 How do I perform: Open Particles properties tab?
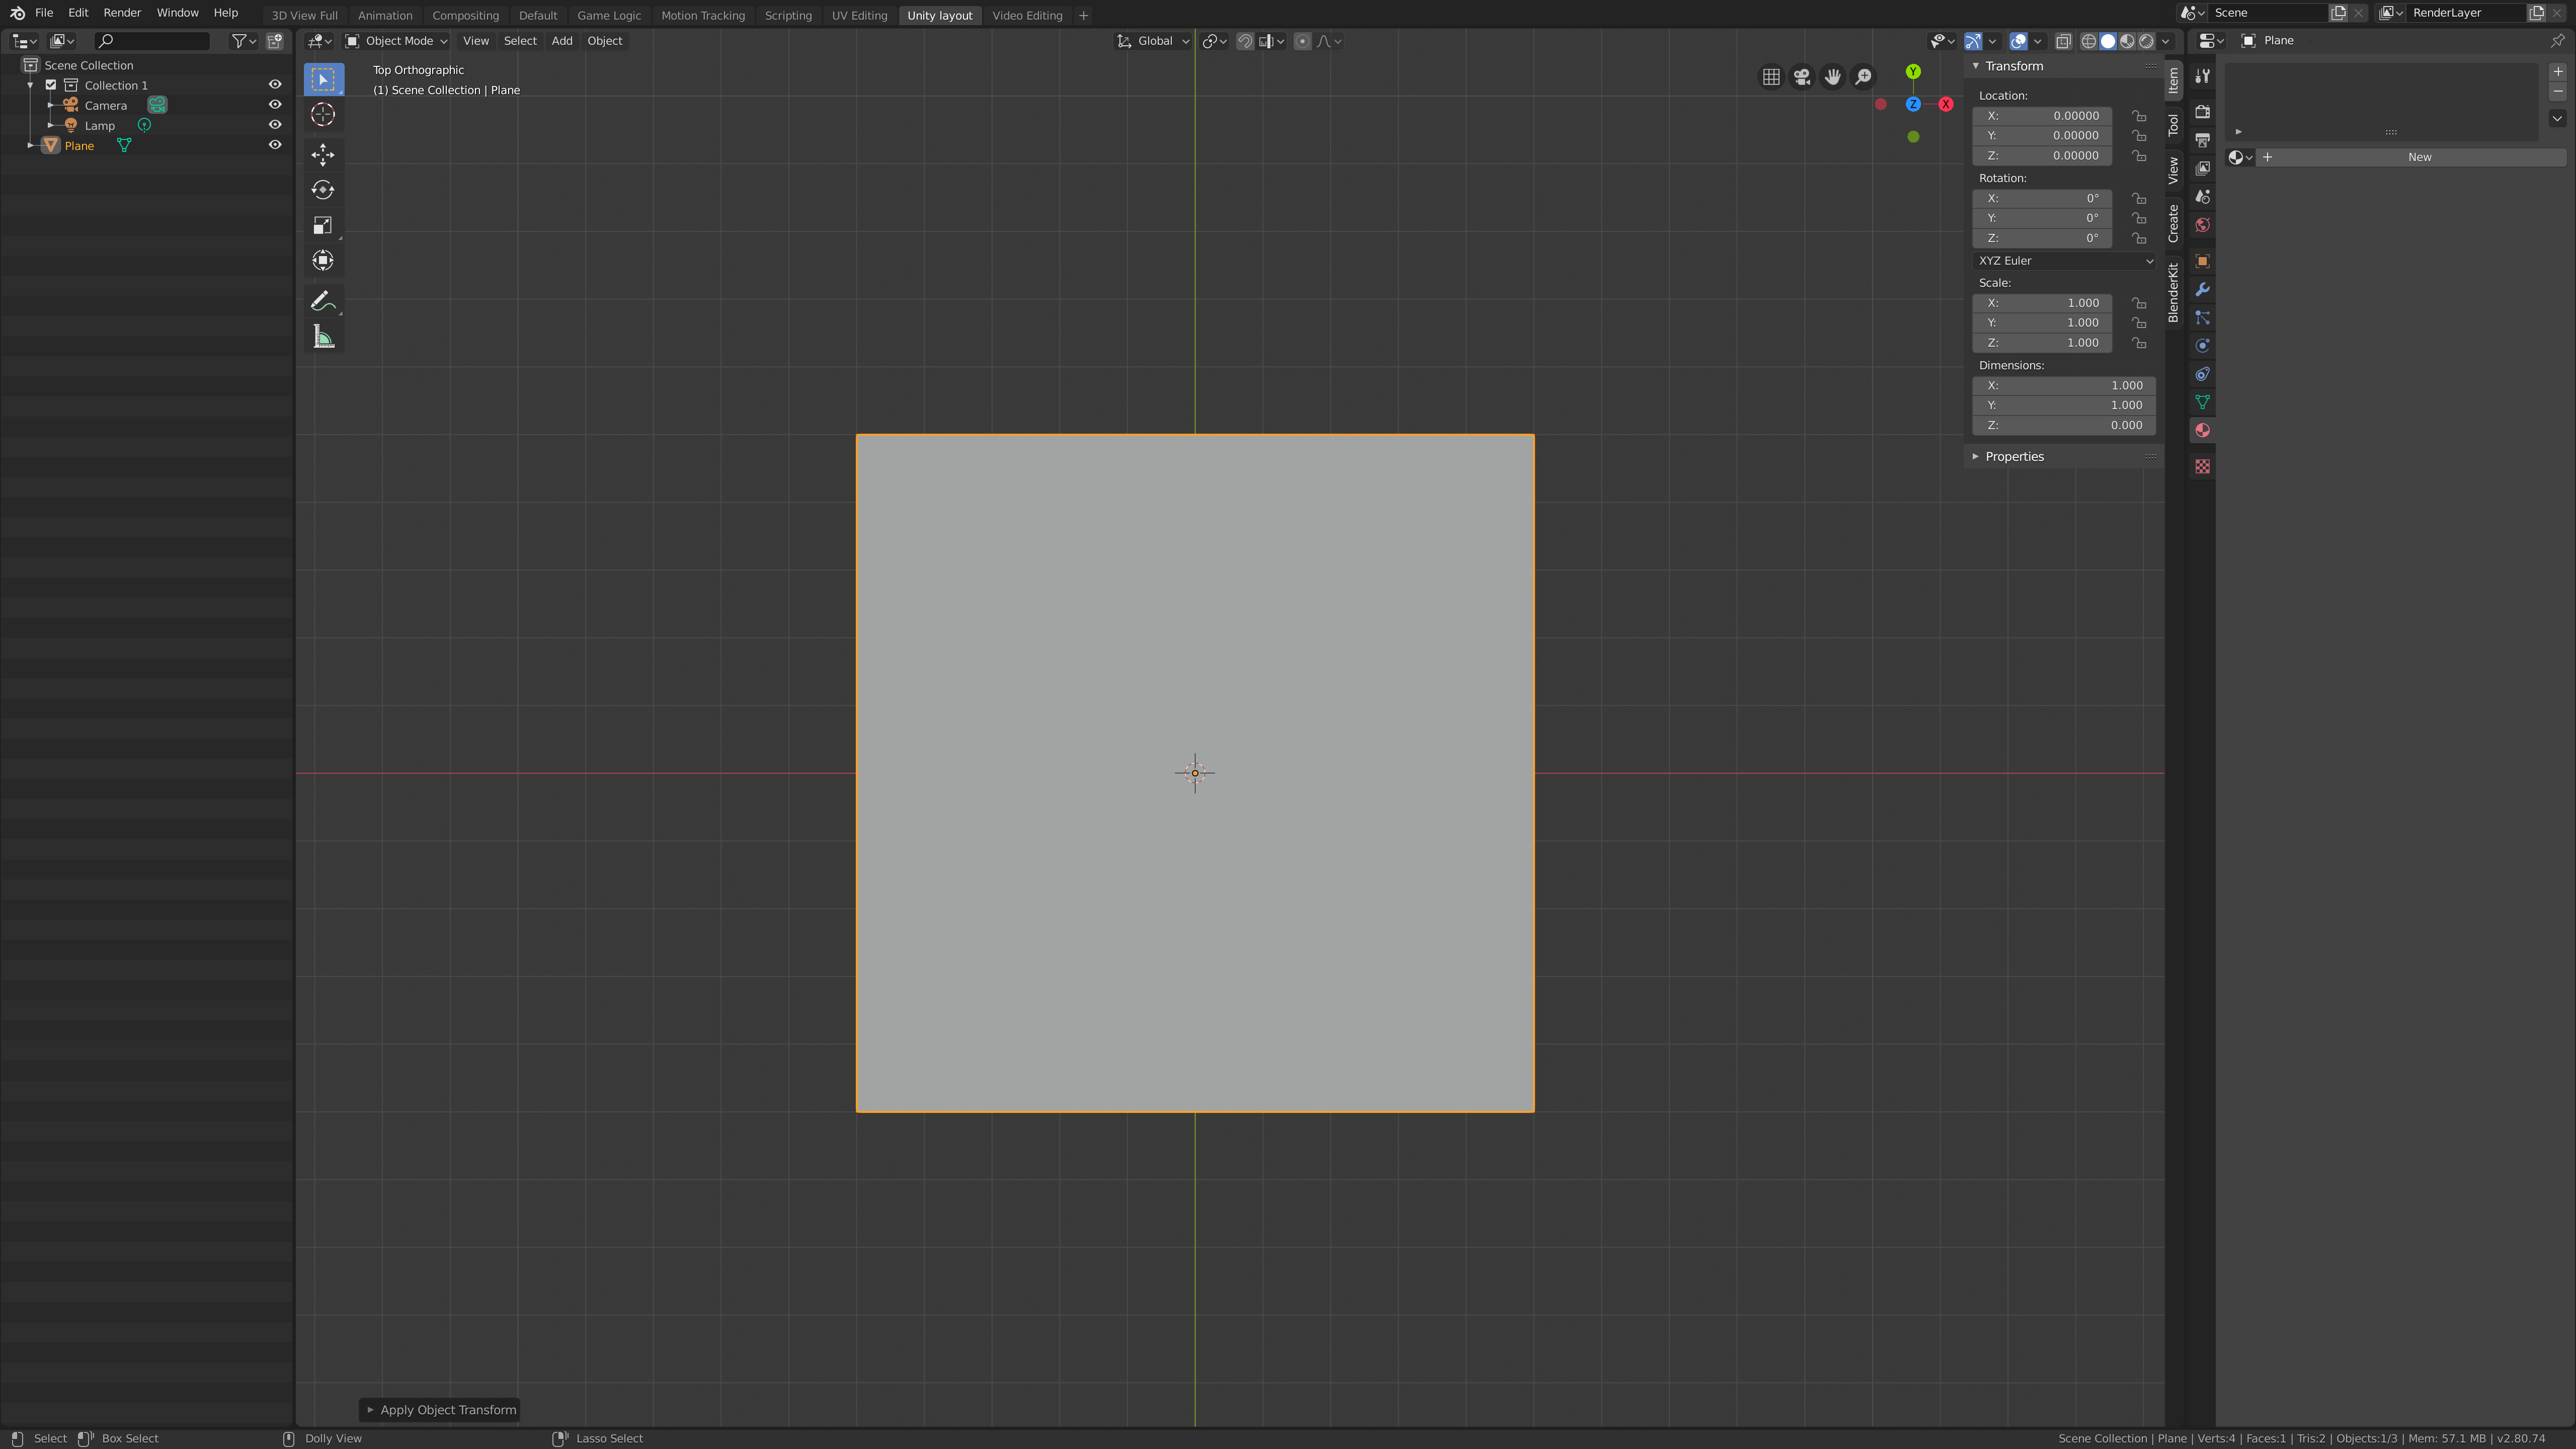(x=2203, y=317)
